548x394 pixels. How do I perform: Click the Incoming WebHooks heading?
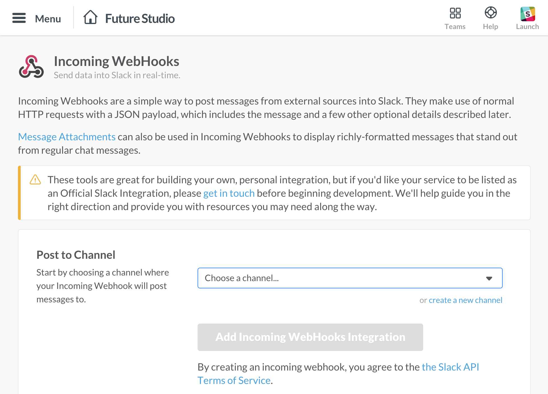(116, 61)
